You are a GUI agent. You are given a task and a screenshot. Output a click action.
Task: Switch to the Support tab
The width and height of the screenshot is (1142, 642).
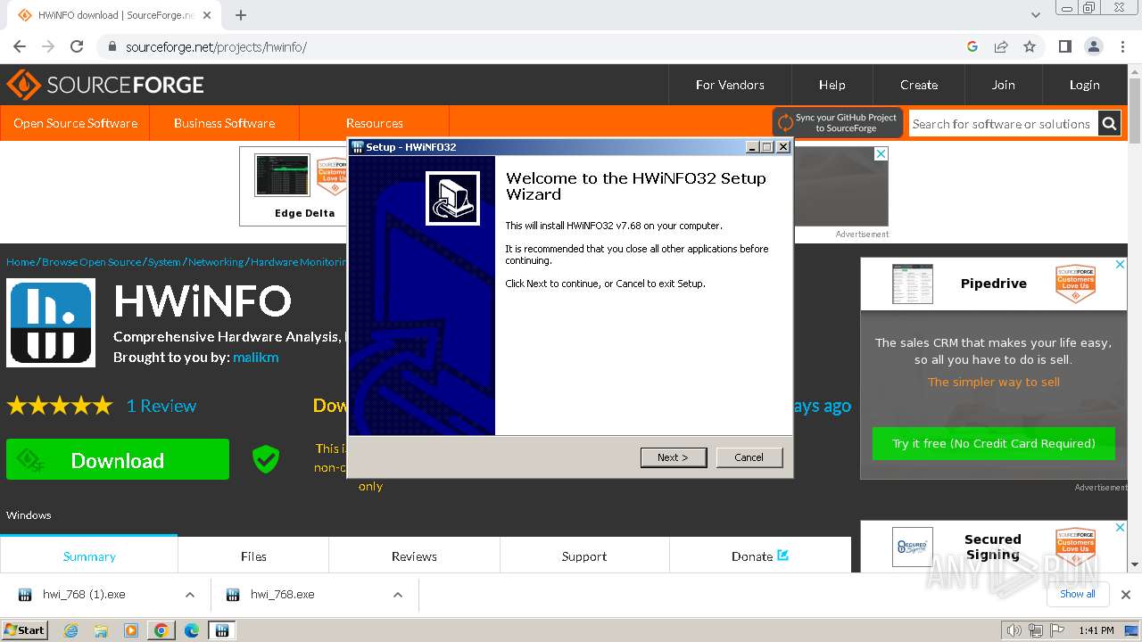[x=584, y=556]
